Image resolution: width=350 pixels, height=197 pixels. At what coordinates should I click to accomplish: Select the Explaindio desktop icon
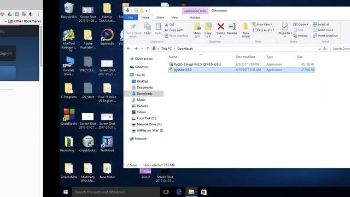coord(107,37)
